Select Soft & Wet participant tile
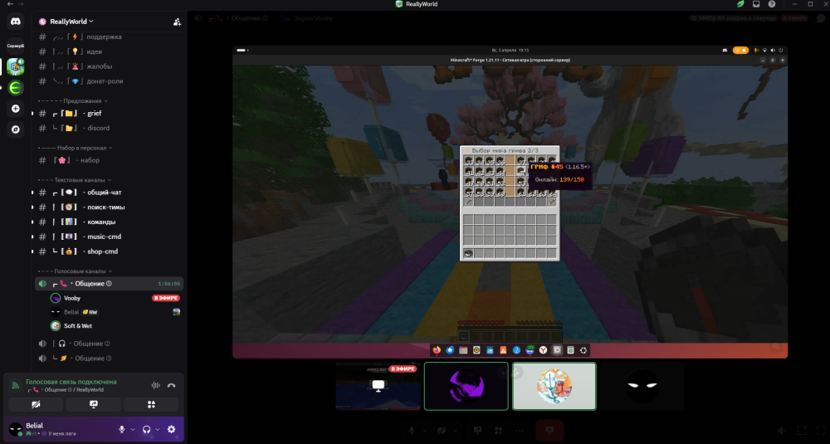The width and height of the screenshot is (830, 444). point(554,386)
